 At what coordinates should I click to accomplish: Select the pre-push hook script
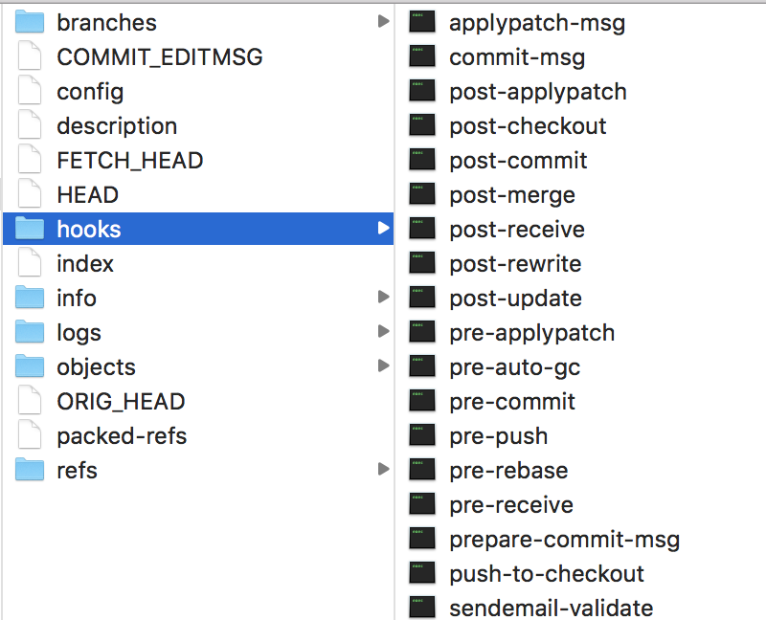pos(498,435)
